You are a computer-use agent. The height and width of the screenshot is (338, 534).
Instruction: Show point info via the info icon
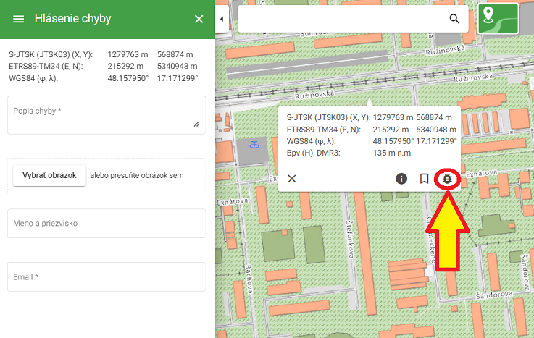[401, 179]
